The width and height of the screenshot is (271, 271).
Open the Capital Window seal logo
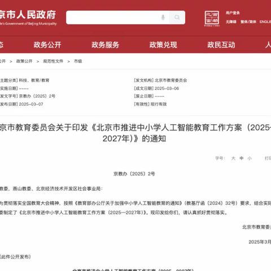[x=212, y=19]
